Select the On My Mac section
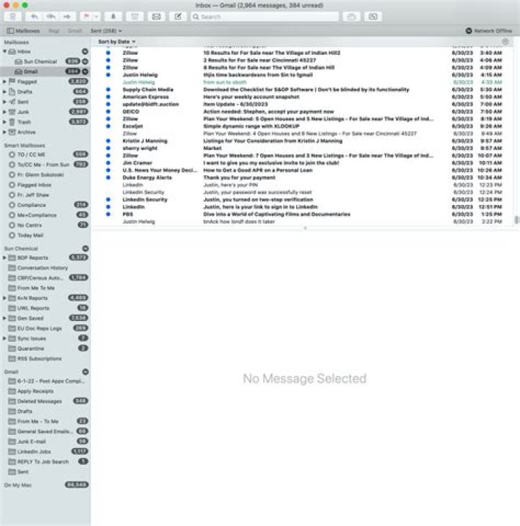Viewport: 520px width, 526px height. (x=45, y=485)
